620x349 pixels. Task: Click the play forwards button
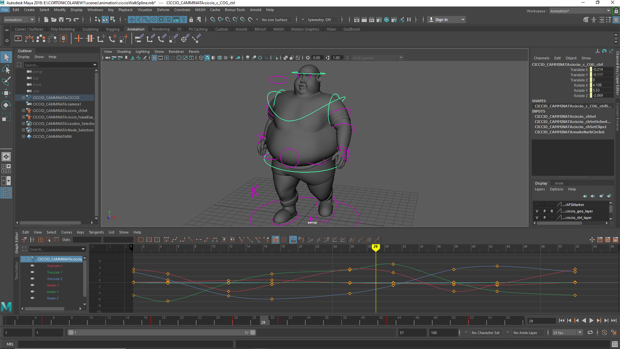click(591, 321)
